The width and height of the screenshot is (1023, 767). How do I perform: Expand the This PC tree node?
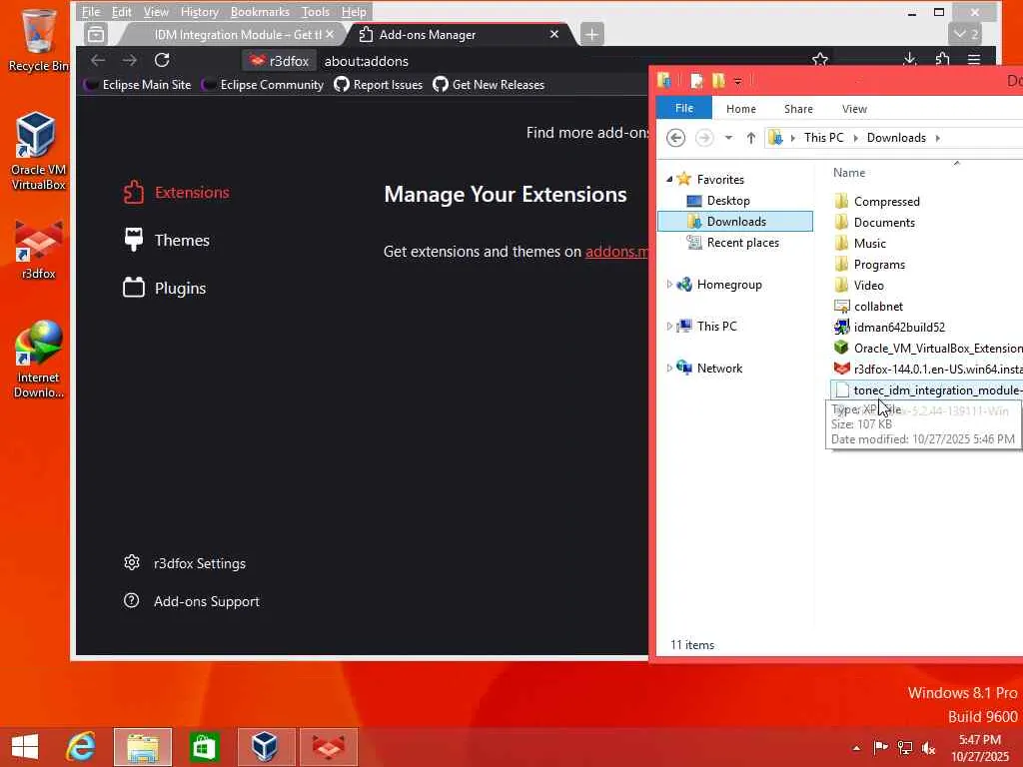point(669,327)
